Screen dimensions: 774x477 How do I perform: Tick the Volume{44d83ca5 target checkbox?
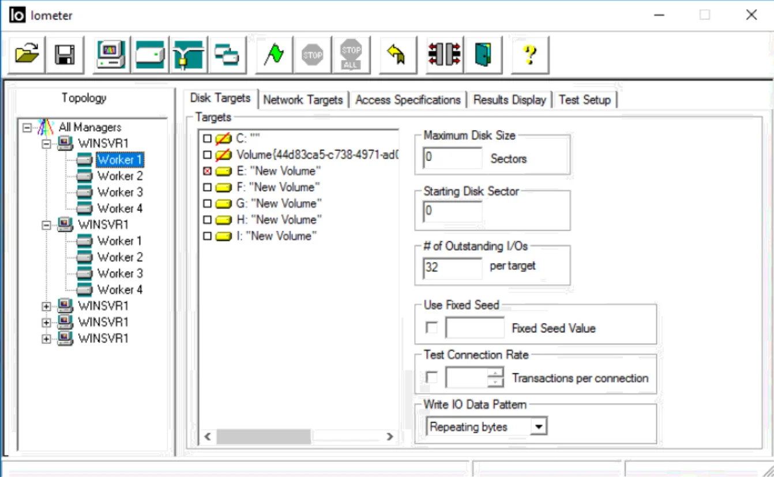coord(207,155)
